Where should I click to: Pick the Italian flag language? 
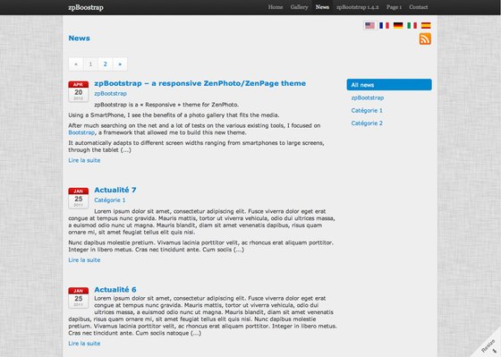pos(412,25)
